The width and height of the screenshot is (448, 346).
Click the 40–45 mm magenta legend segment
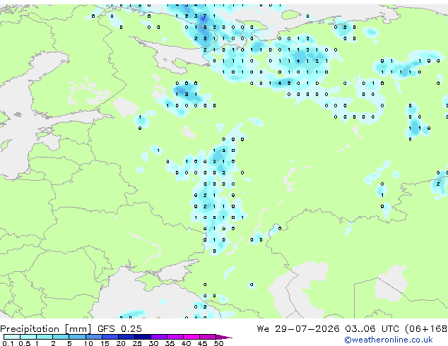(x=191, y=337)
